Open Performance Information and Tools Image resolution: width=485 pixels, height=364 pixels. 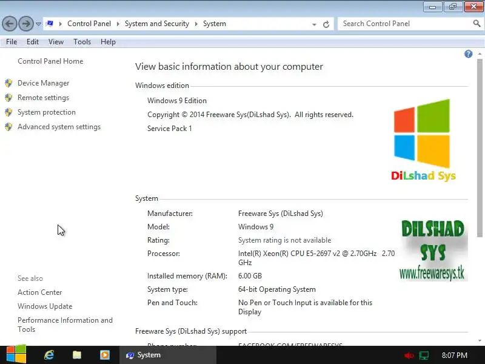pyautogui.click(x=65, y=325)
